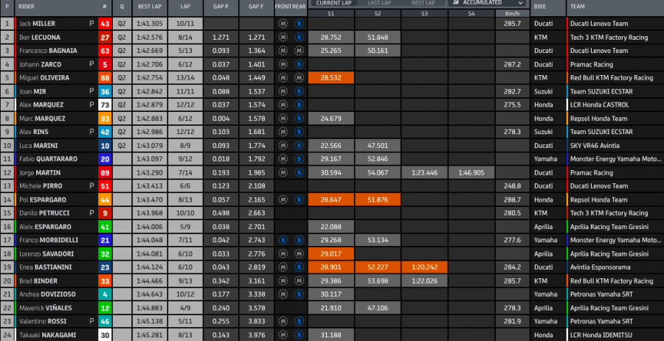Select the CURRENT LAP tab
The width and height of the screenshot is (664, 341).
point(331,3)
